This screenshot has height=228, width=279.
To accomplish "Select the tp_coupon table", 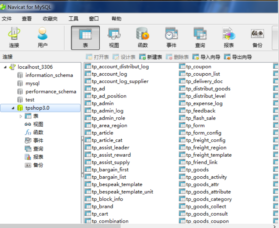I will tap(199, 67).
